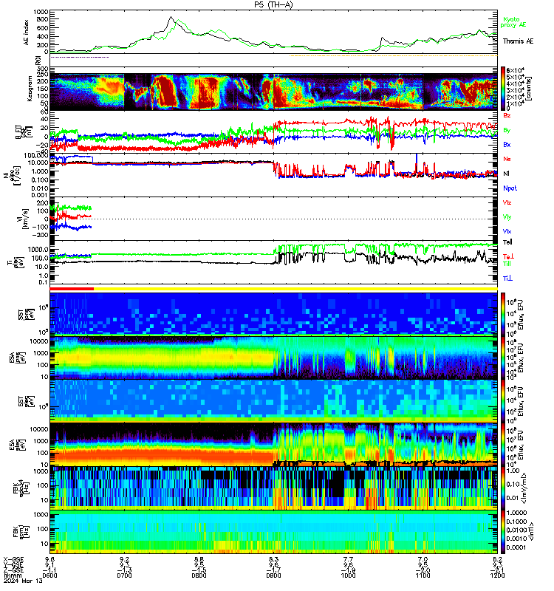Select the blue Bx legend label

[507, 144]
